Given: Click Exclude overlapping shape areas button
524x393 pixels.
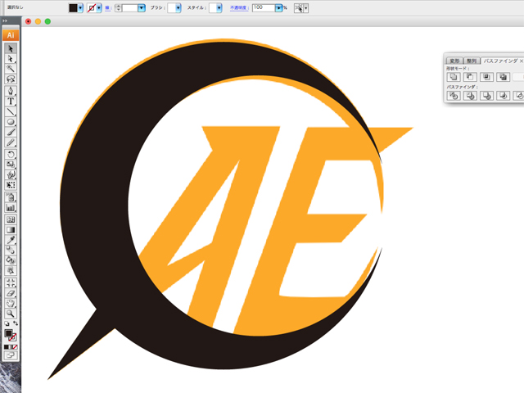Looking at the screenshot, I should click(x=504, y=77).
